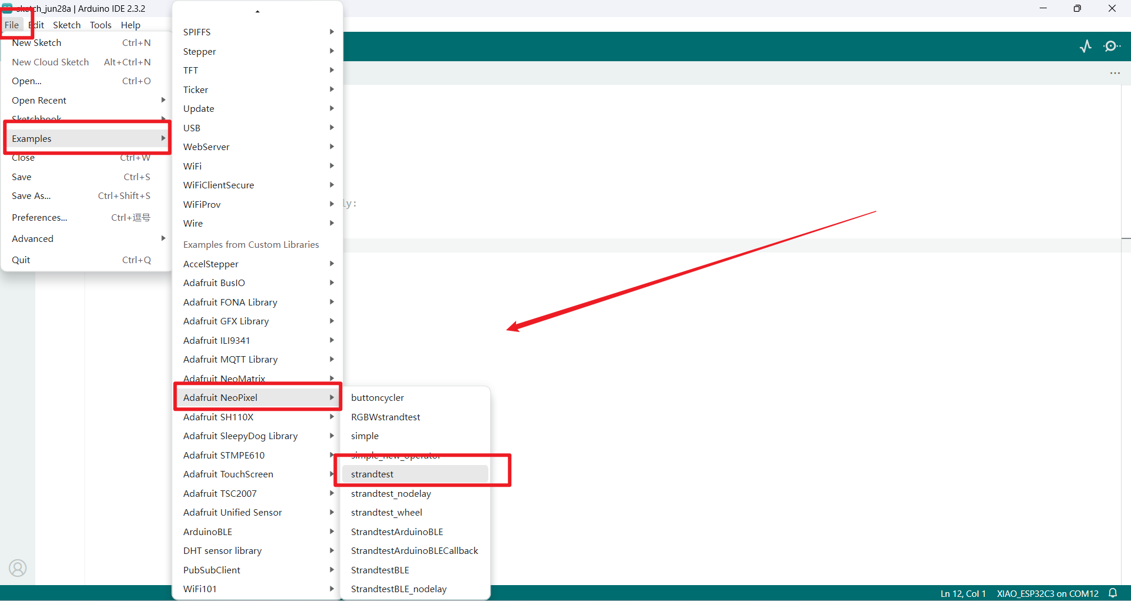Open the buttoncycler example
Image resolution: width=1131 pixels, height=601 pixels.
pos(415,397)
